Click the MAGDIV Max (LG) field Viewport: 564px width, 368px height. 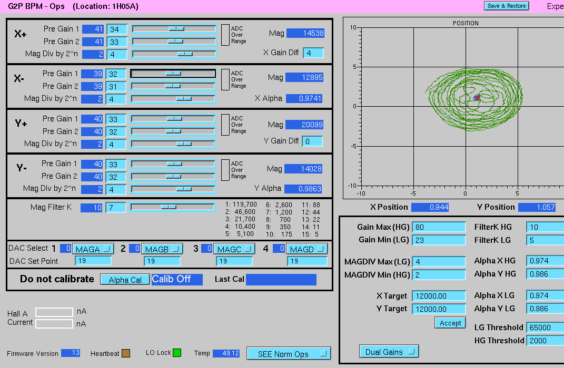tap(439, 261)
